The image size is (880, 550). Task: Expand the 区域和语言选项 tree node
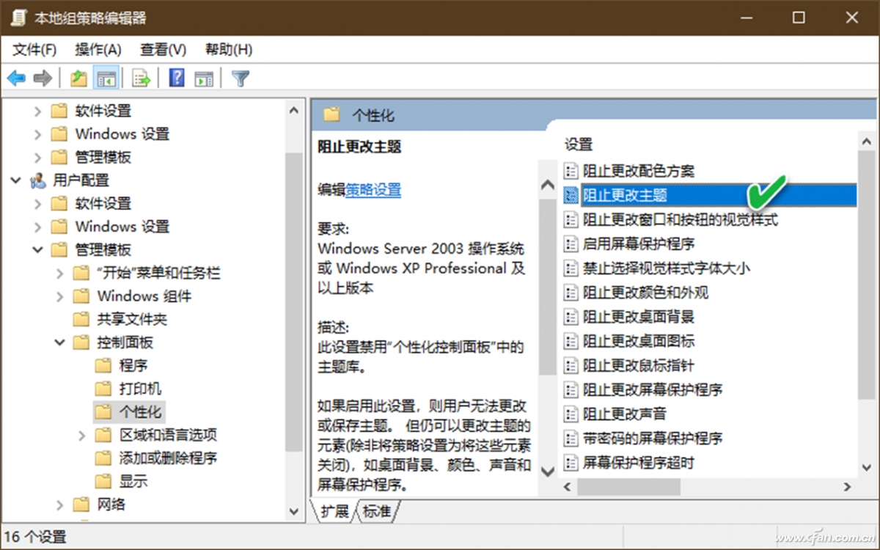(x=82, y=435)
